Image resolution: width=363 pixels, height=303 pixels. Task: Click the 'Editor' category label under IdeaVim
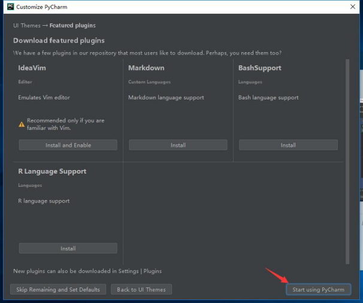coord(25,82)
